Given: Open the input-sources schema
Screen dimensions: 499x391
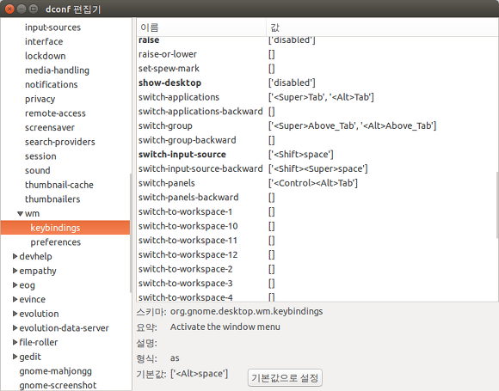Looking at the screenshot, I should click(52, 27).
